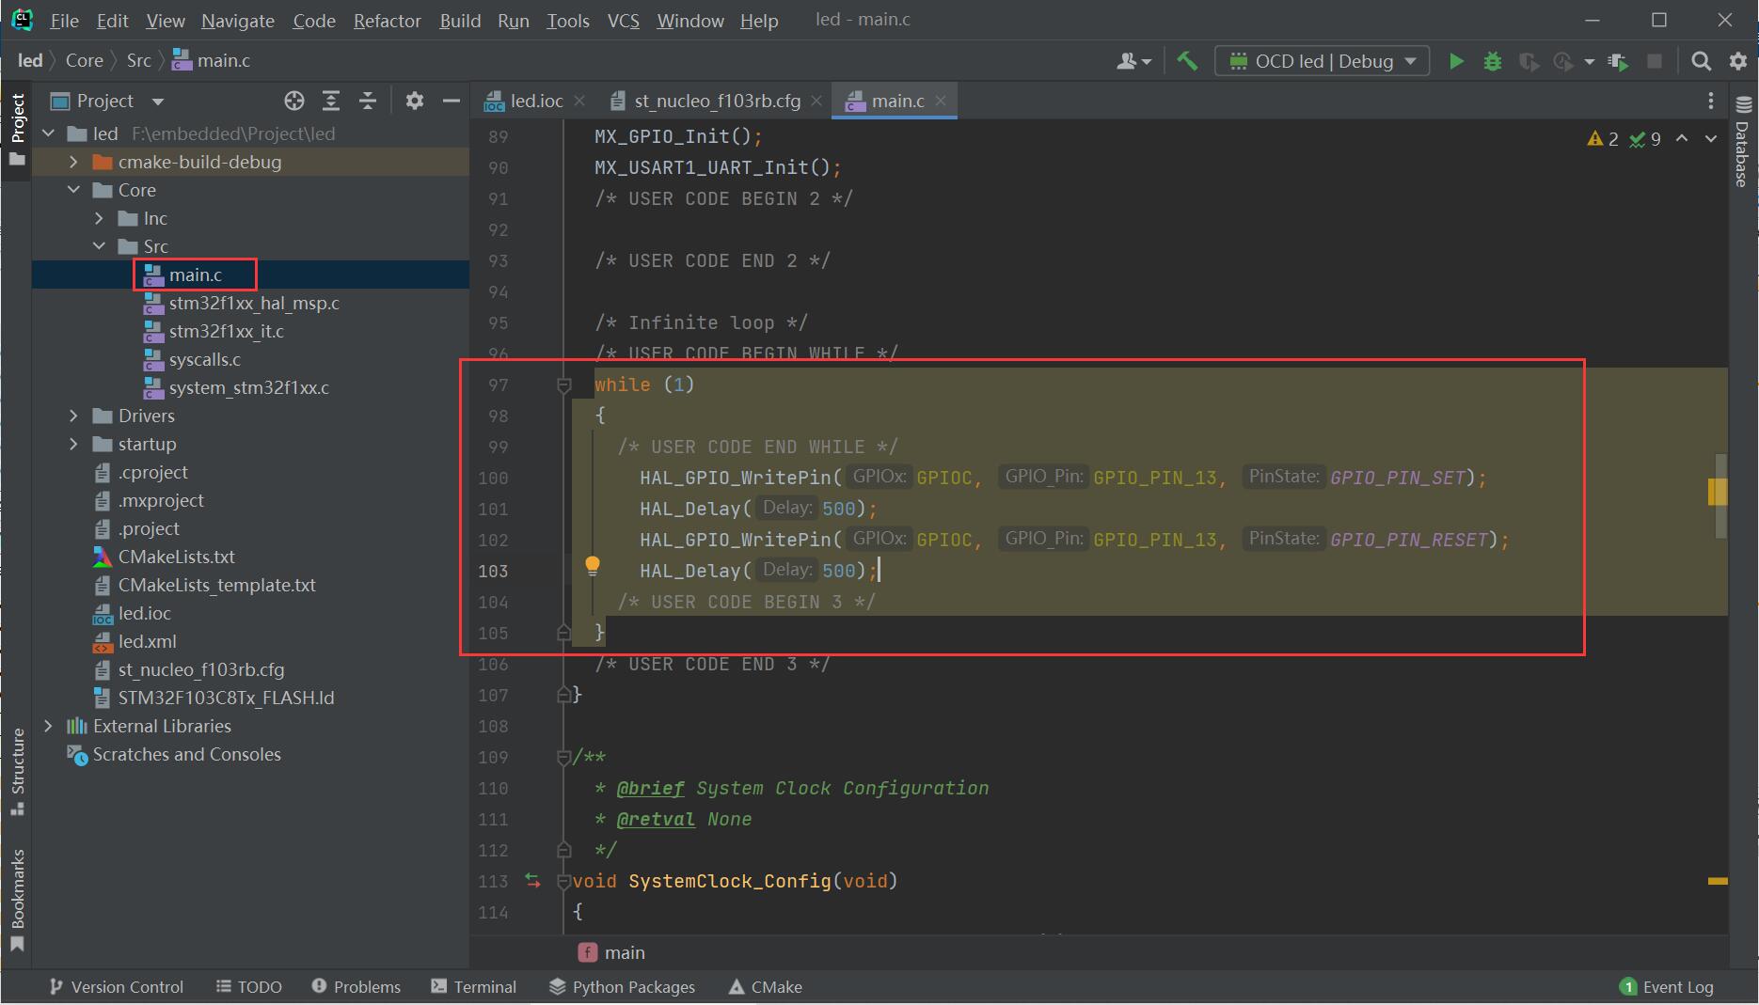Click Expand All in Project panel

click(x=331, y=101)
